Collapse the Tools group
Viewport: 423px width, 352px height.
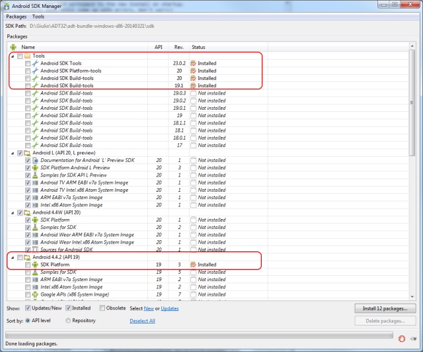(x=13, y=56)
